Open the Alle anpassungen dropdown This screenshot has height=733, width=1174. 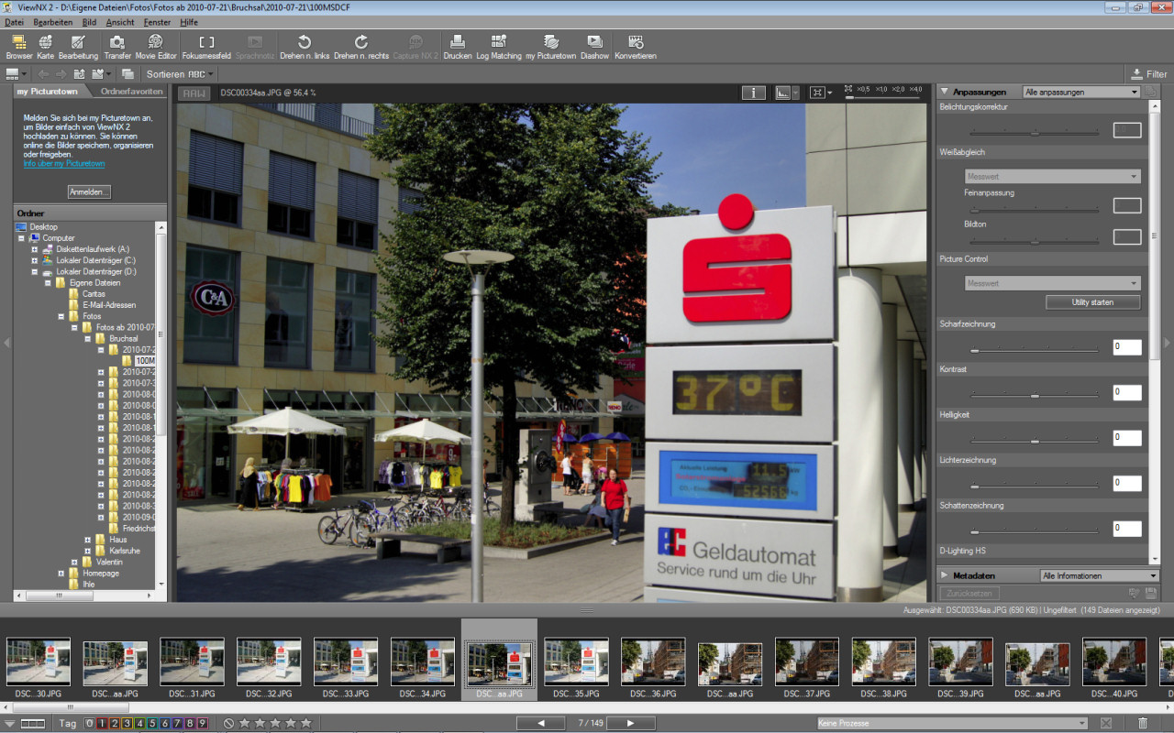click(x=1081, y=92)
